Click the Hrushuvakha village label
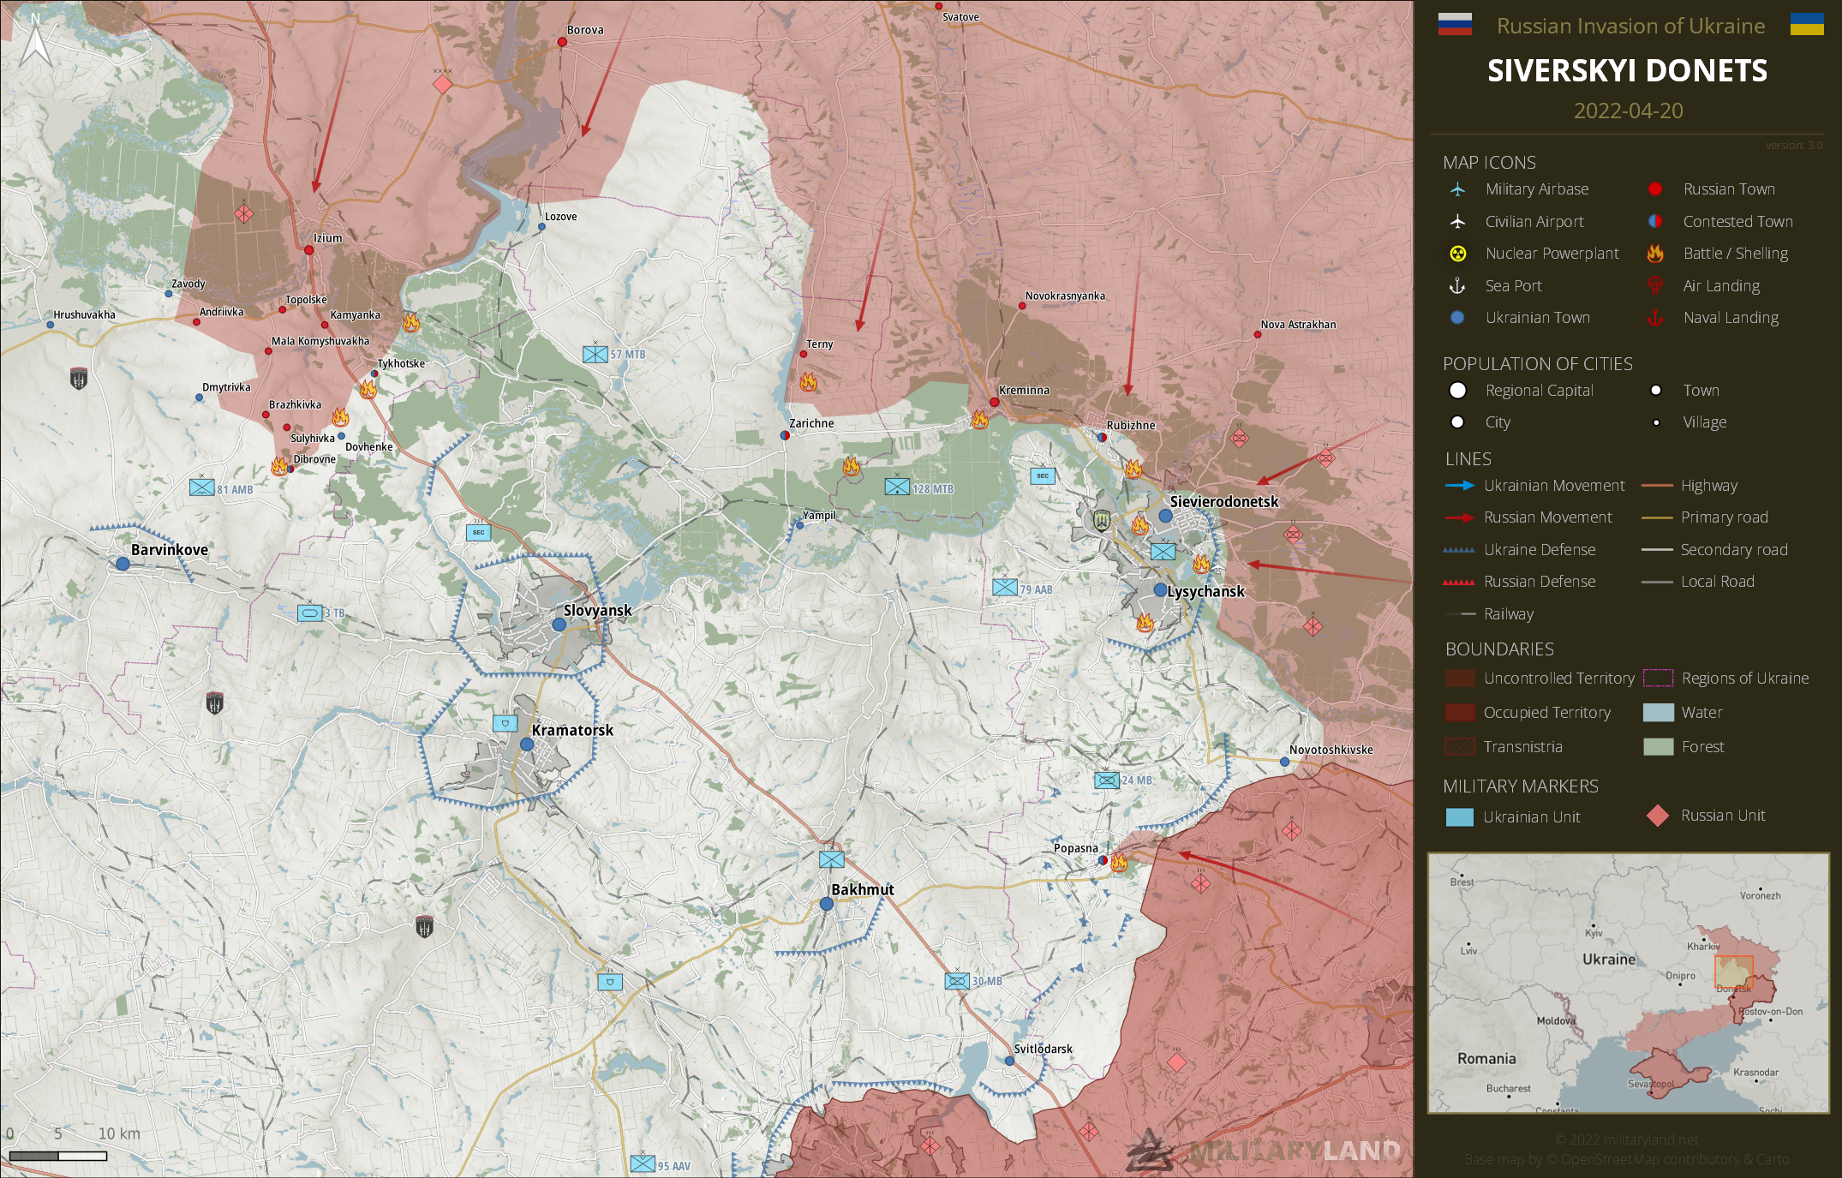The image size is (1842, 1178). coord(84,314)
